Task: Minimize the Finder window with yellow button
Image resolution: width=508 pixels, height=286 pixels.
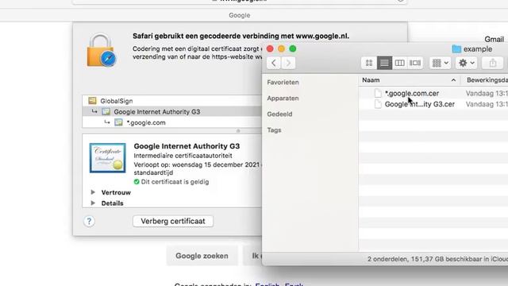Action: point(281,49)
